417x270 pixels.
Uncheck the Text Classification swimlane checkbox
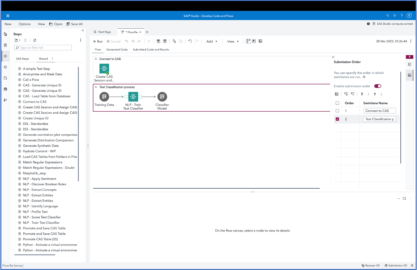pos(337,119)
